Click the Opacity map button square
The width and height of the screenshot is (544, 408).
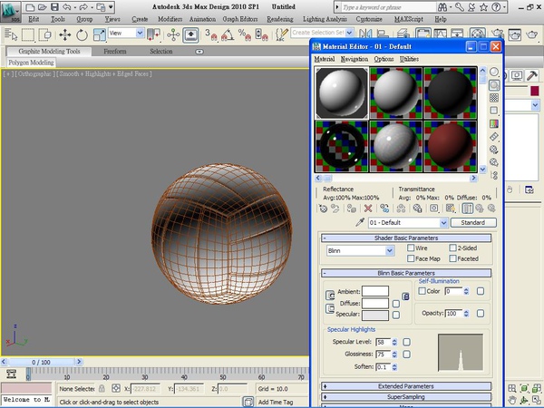point(481,314)
